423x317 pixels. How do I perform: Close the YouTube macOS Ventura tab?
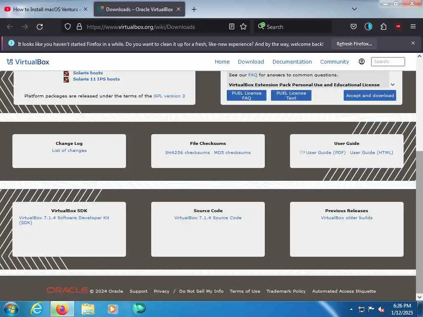(86, 9)
